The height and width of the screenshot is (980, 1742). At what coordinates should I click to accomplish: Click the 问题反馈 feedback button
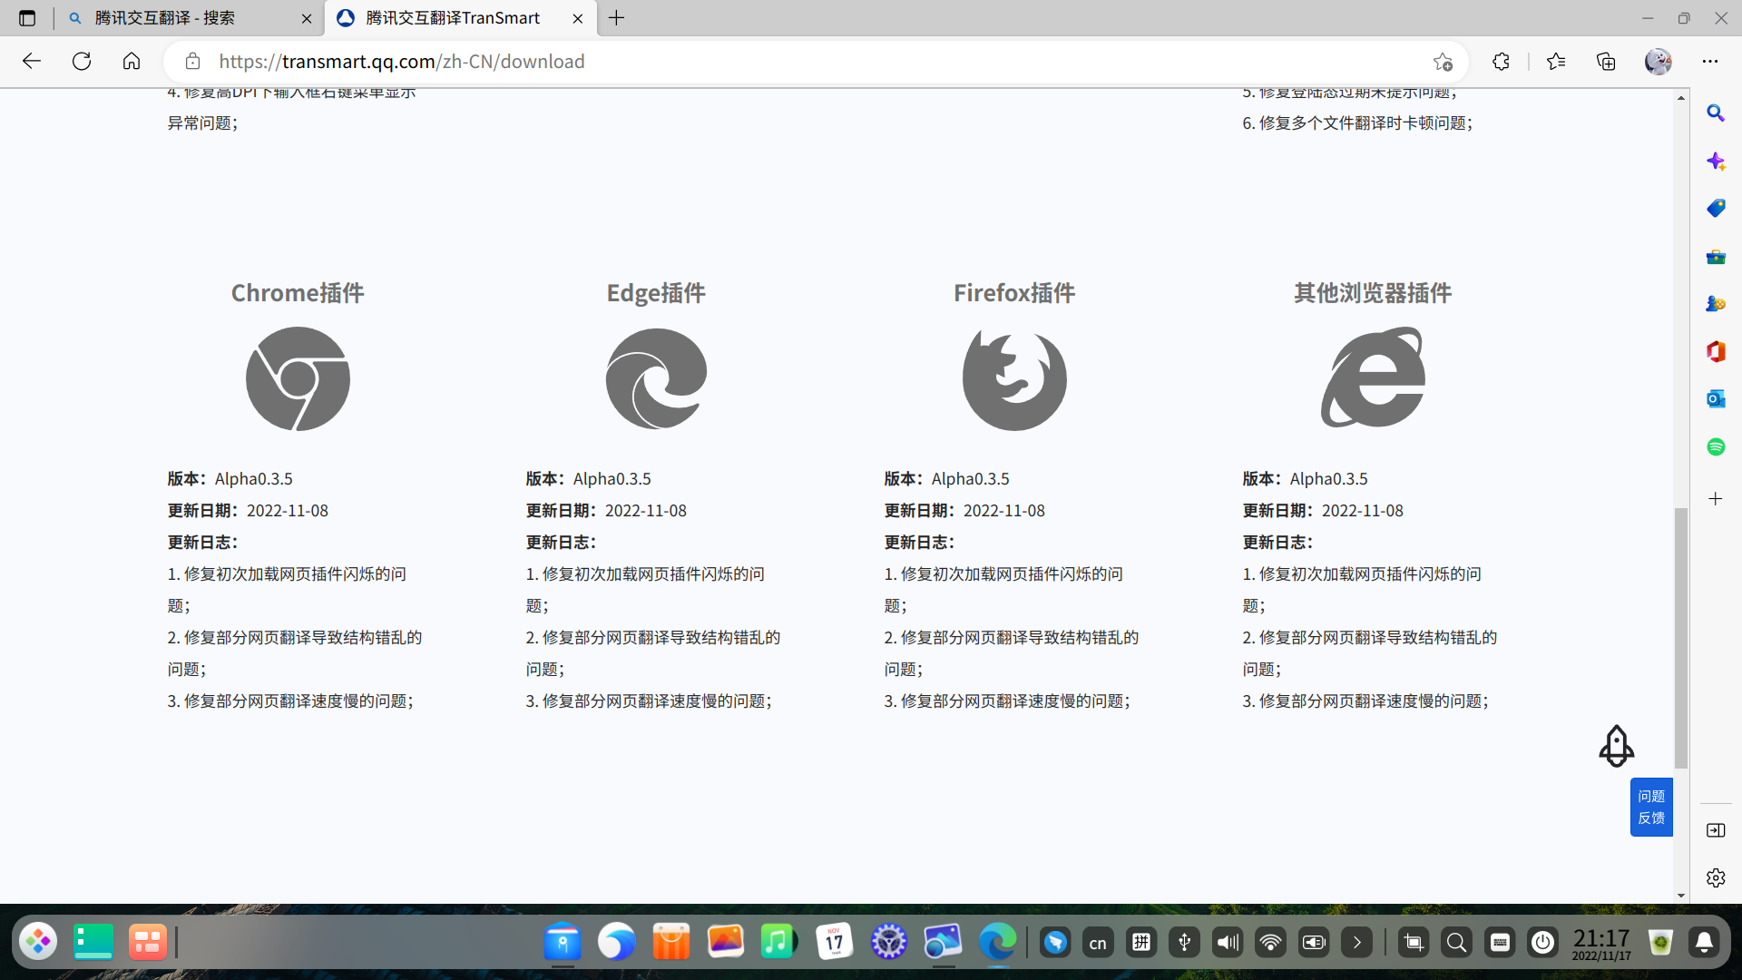1650,807
